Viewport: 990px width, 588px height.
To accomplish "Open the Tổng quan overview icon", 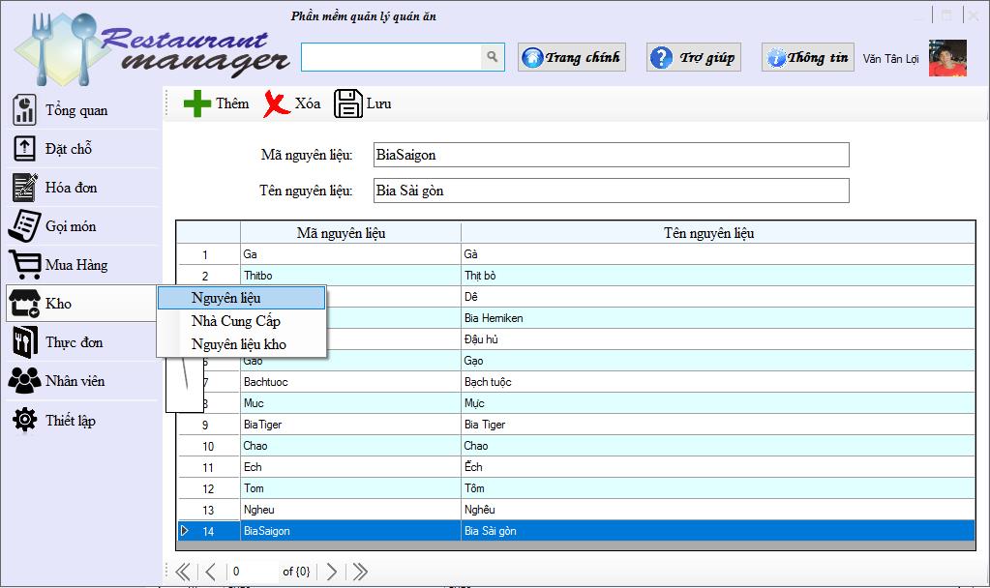I will (24, 110).
